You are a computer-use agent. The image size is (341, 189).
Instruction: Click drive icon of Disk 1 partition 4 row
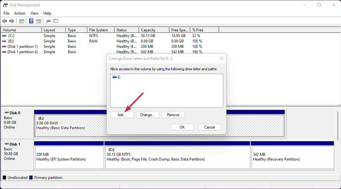pyautogui.click(x=4, y=52)
